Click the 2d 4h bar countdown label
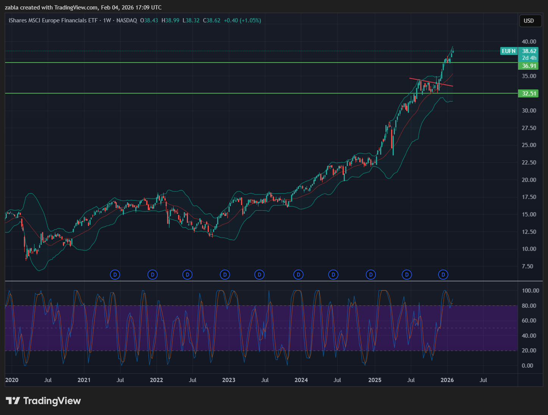Viewport: 548px width, 415px height. pyautogui.click(x=529, y=58)
